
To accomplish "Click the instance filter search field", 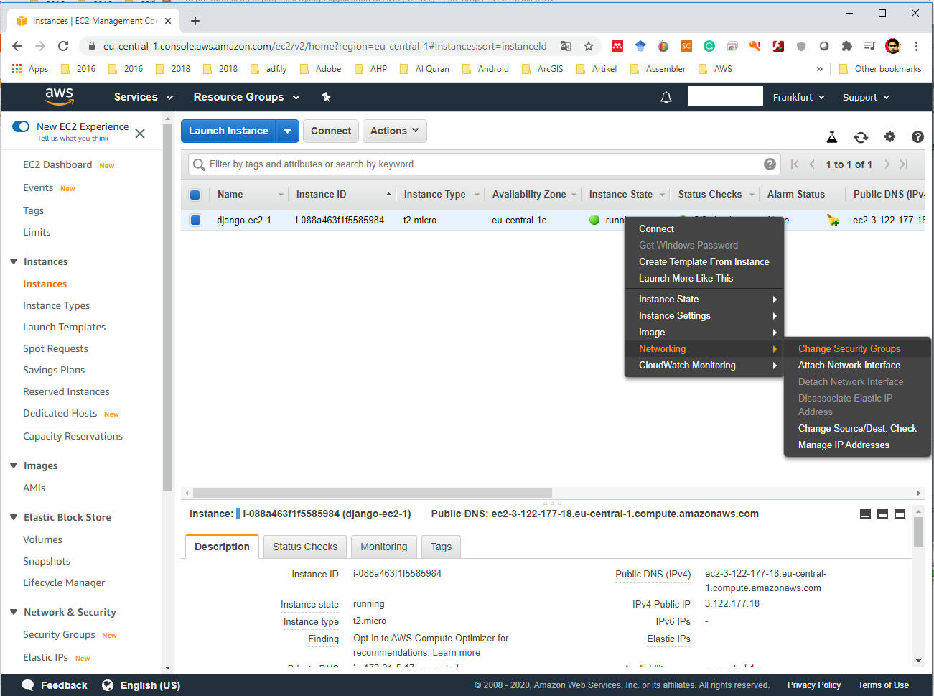I will 485,164.
